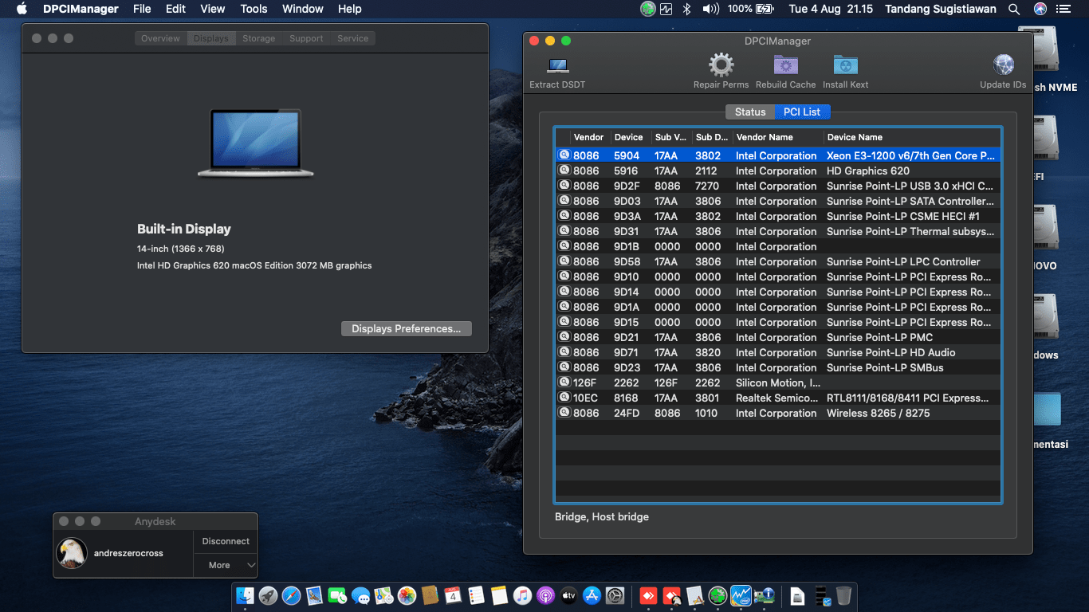Click the lookup icon on the Silicon Motion row
1089x612 pixels.
pos(564,382)
